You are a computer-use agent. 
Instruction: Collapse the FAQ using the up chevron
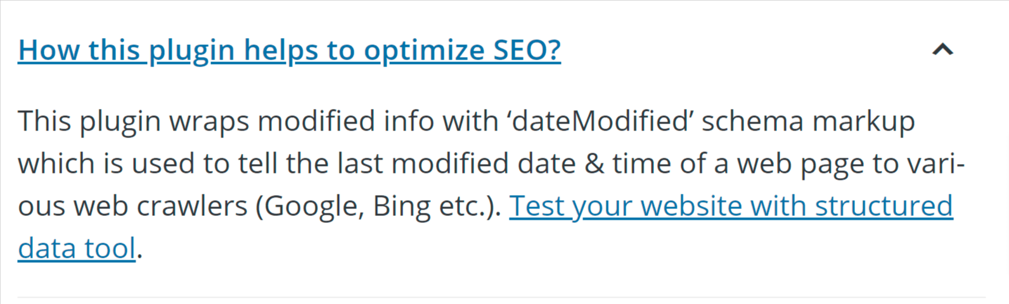pyautogui.click(x=942, y=49)
